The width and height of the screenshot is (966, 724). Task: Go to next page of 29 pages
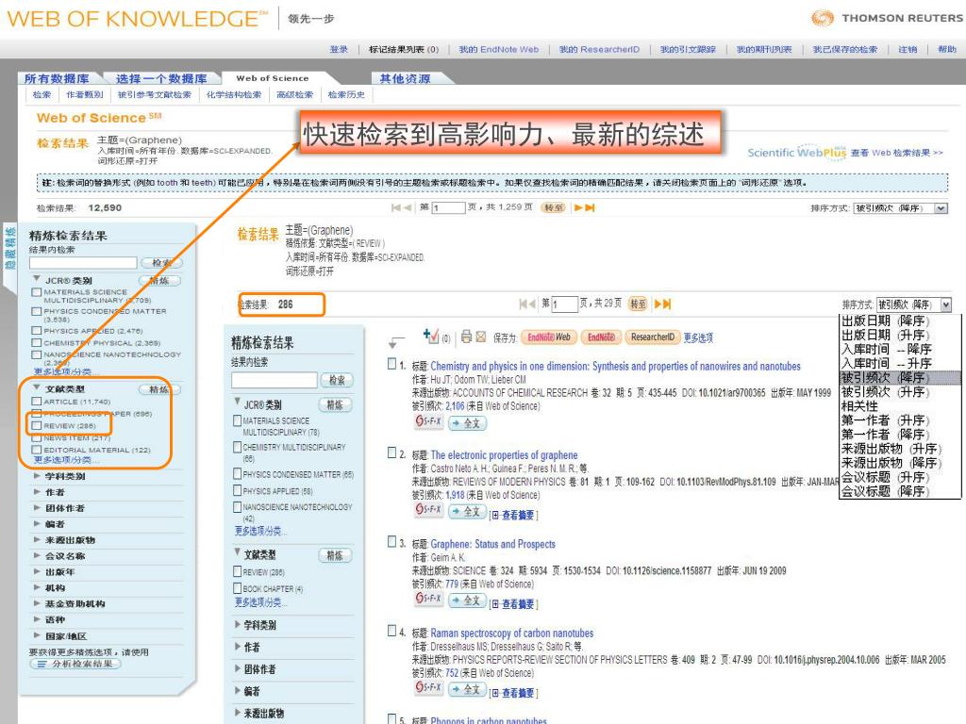658,304
